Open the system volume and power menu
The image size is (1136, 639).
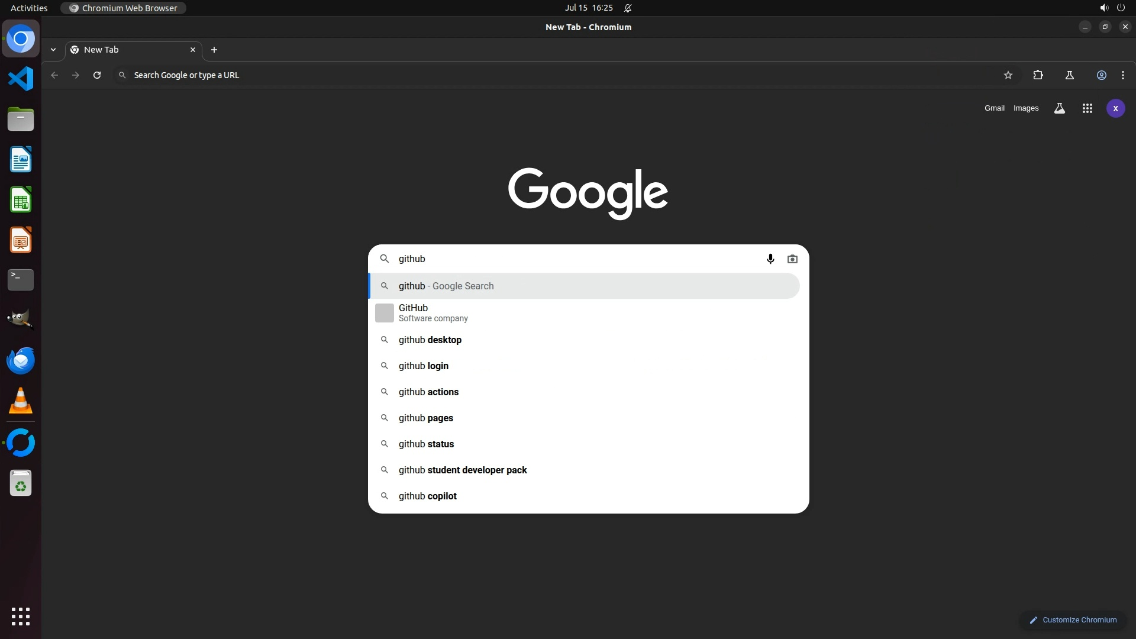click(1112, 8)
